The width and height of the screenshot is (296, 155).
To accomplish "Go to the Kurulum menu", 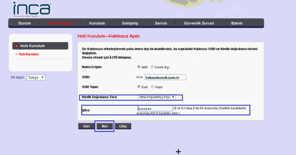I will [x=97, y=23].
